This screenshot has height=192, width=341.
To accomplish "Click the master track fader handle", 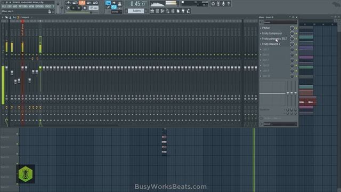I will [6, 68].
